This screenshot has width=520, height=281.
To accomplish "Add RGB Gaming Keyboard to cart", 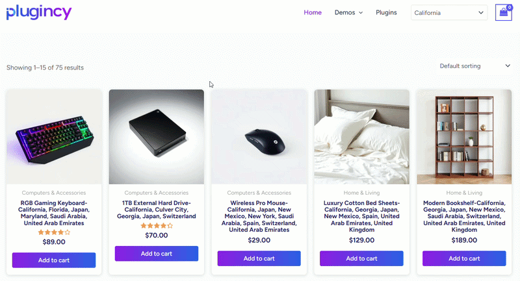I will click(54, 260).
